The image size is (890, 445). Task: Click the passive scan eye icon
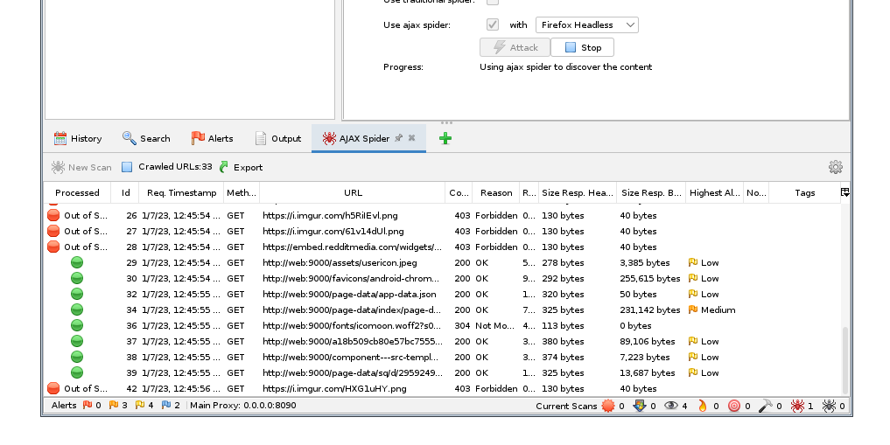point(671,406)
